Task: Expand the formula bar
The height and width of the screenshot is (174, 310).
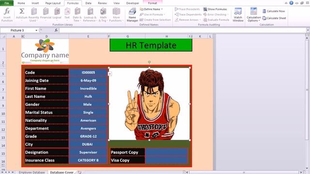Action: [308, 30]
